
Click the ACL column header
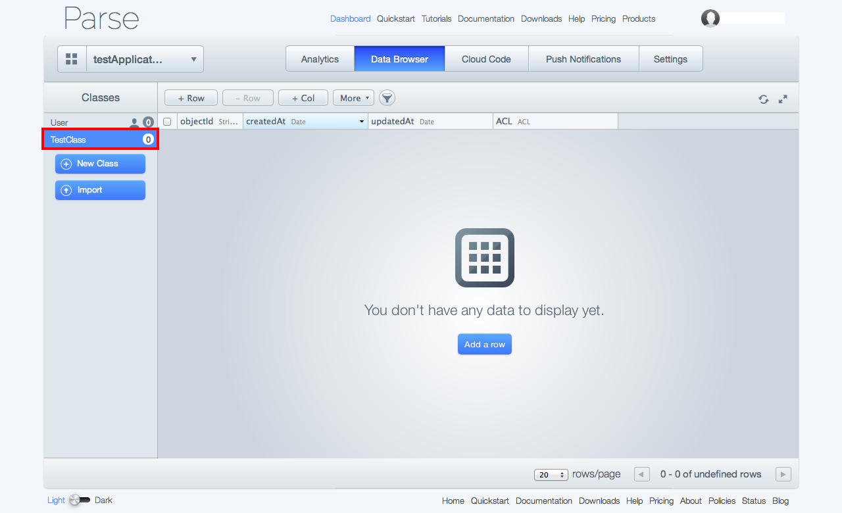click(x=556, y=122)
